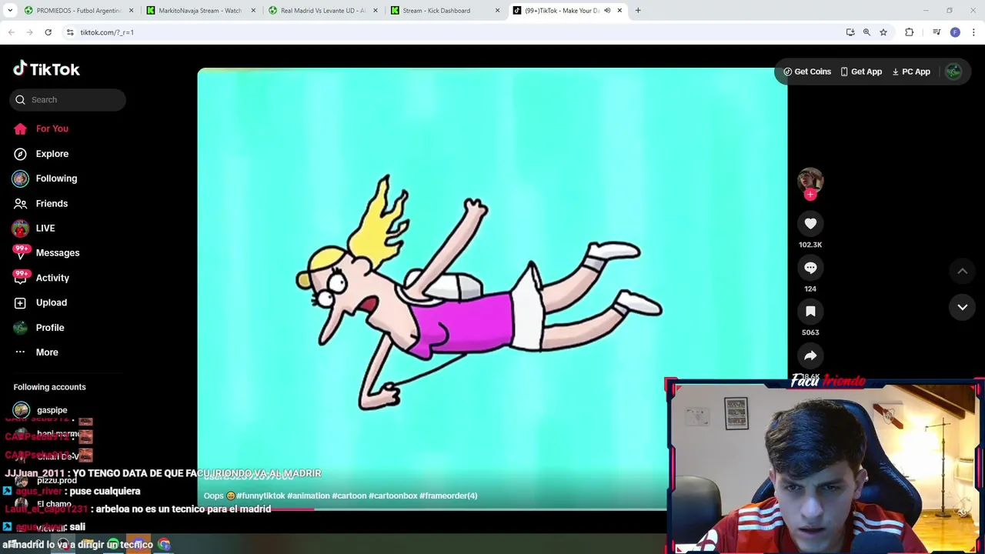Image resolution: width=985 pixels, height=554 pixels.
Task: Open the browser zoom control
Action: point(866,32)
